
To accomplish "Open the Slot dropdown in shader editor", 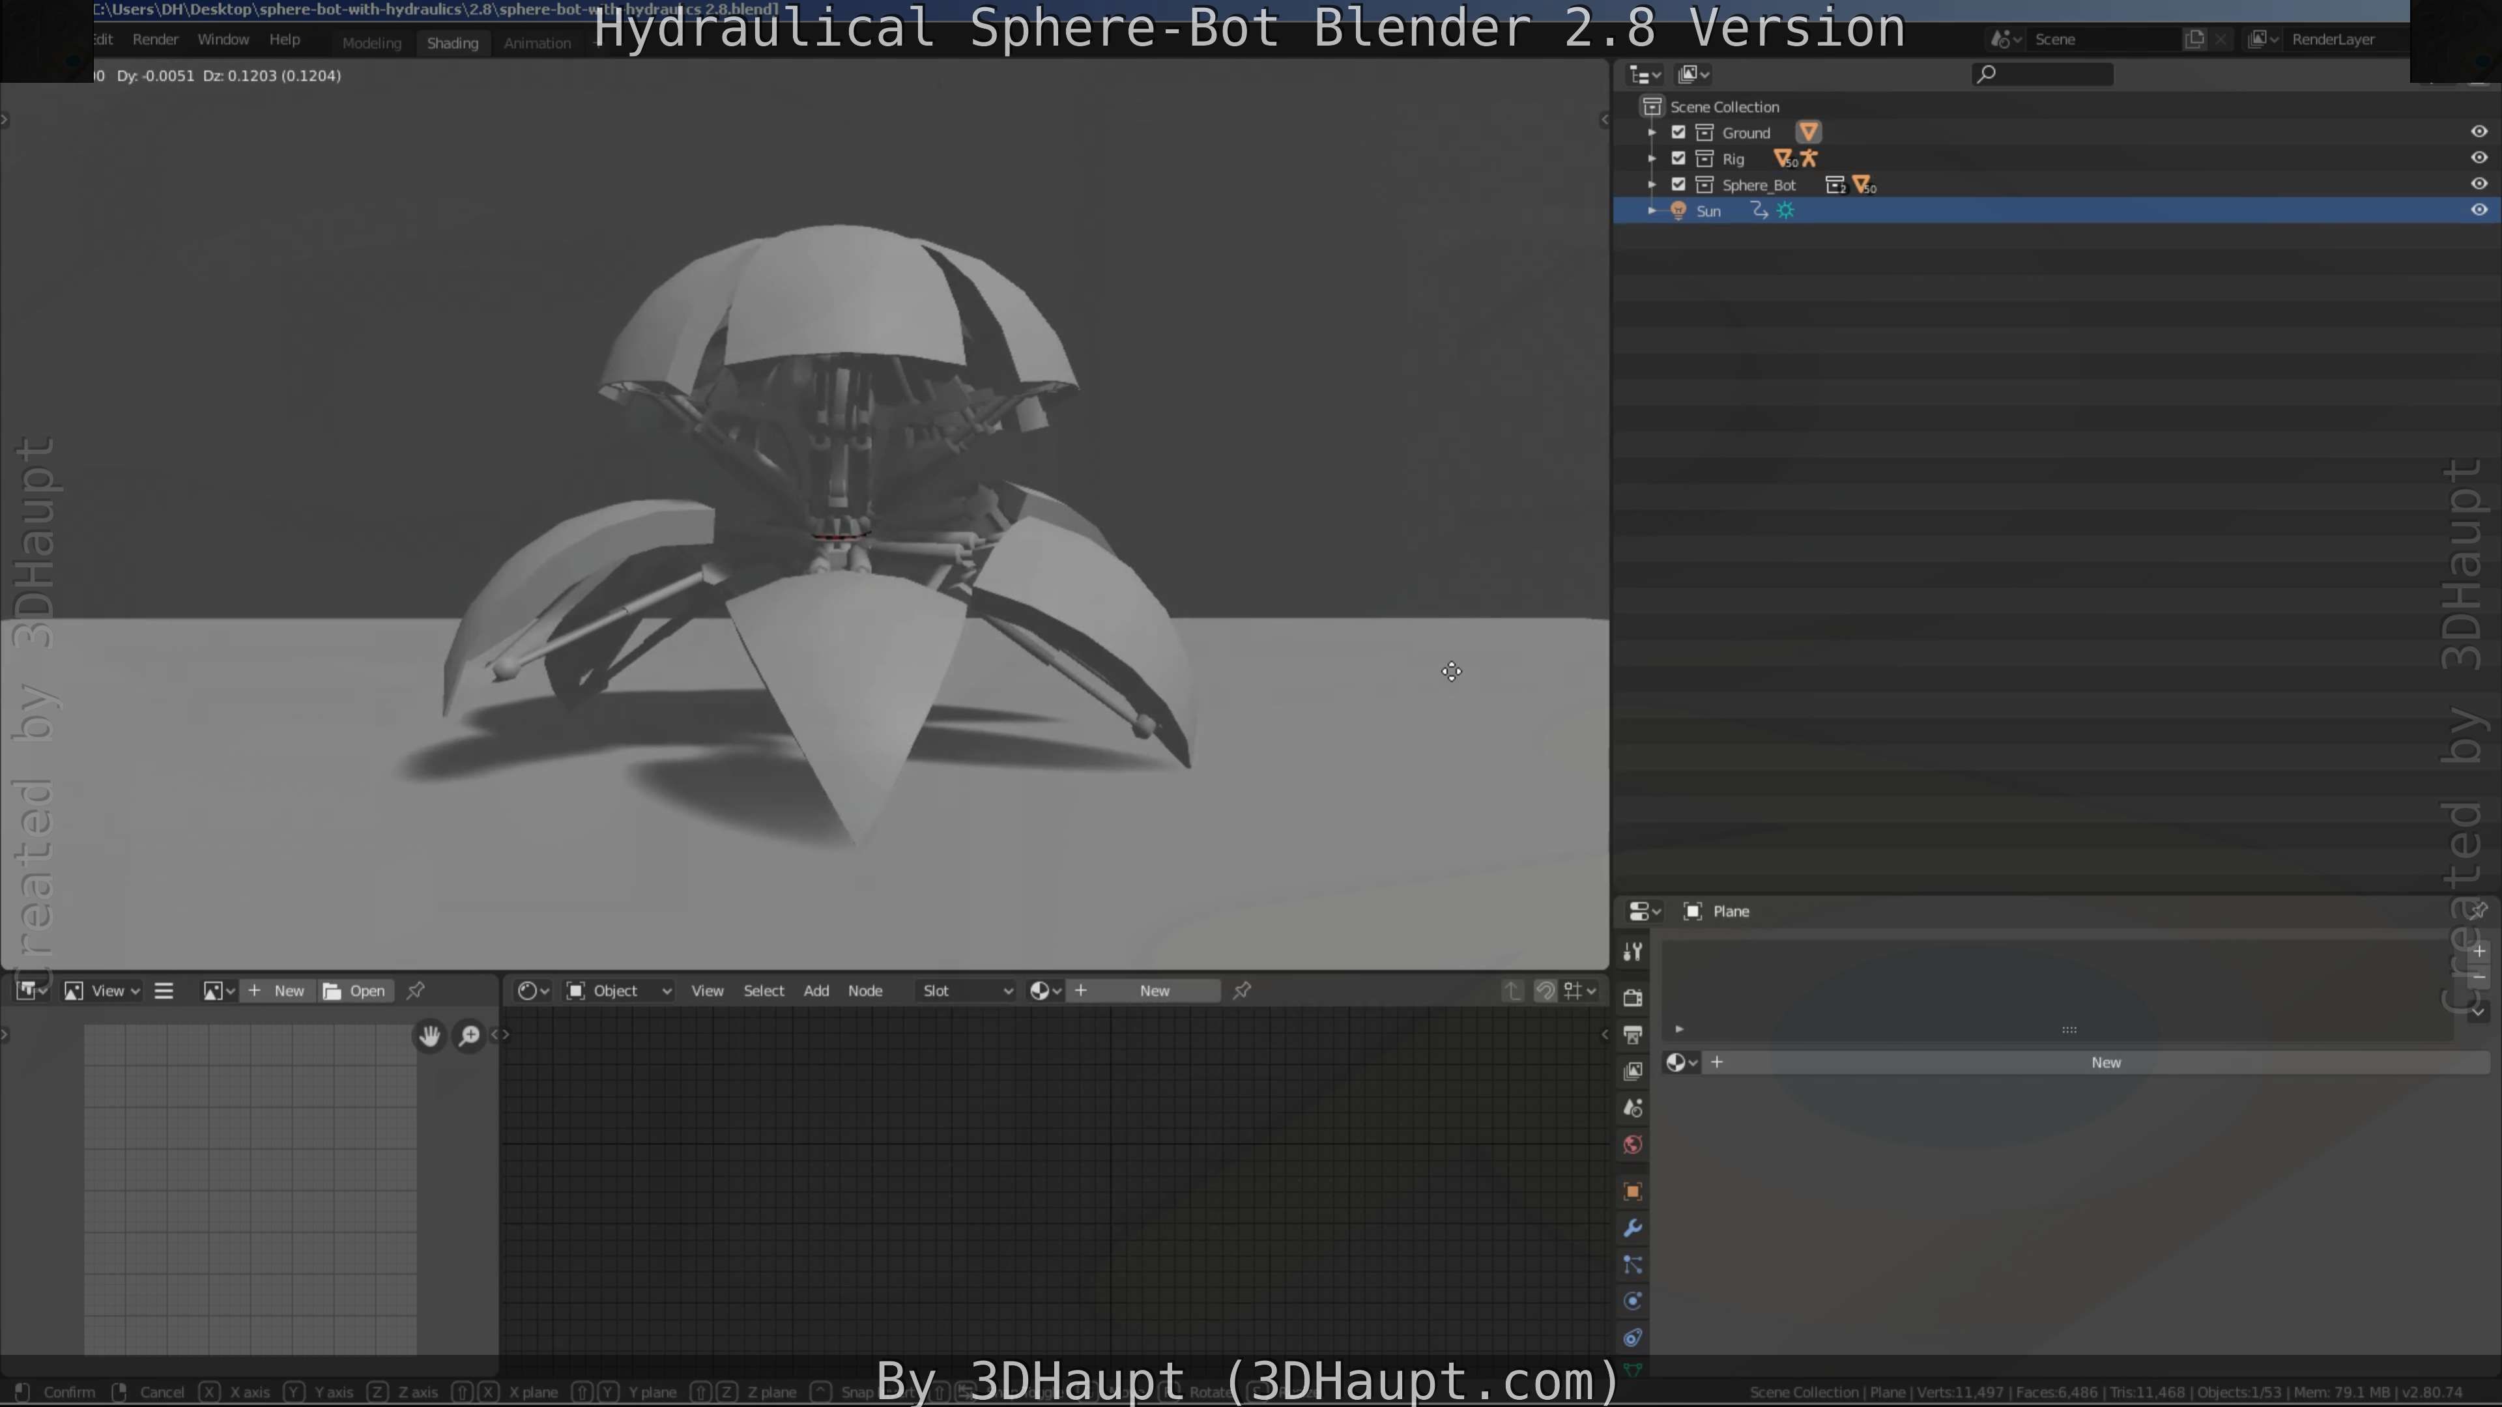I will [968, 990].
